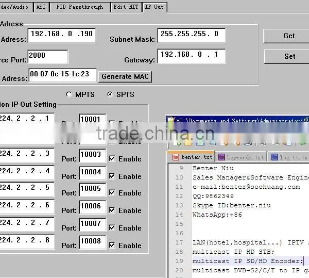309x278 pixels.
Task: Focus the multicast IP field 224.2.2.8
Action: [x=27, y=242]
